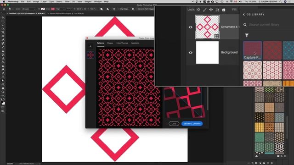Image resolution: width=294 pixels, height=165 pixels.
Task: Open Spotlight search in menu bar
Action: 280,1
